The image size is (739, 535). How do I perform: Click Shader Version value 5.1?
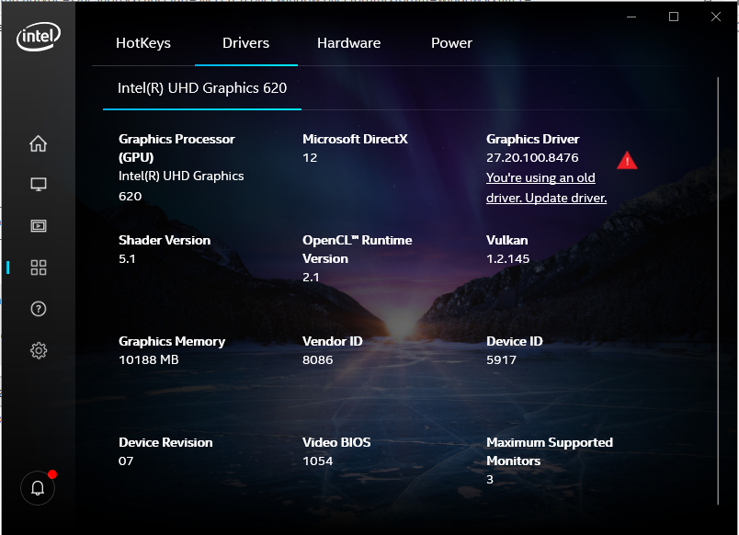click(x=127, y=258)
